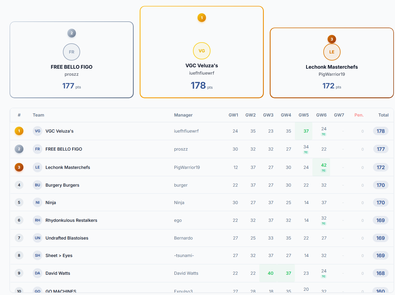
Task: Click the TC badge in Lechonk Masterchefs' table row
Action: pos(324,171)
